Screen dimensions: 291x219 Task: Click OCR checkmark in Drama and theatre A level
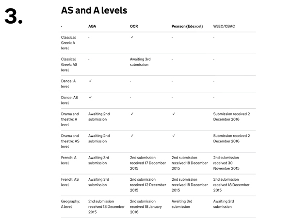(x=132, y=114)
